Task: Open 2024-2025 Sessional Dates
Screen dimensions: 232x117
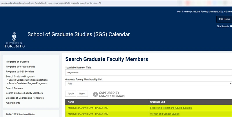Action: coord(21,114)
